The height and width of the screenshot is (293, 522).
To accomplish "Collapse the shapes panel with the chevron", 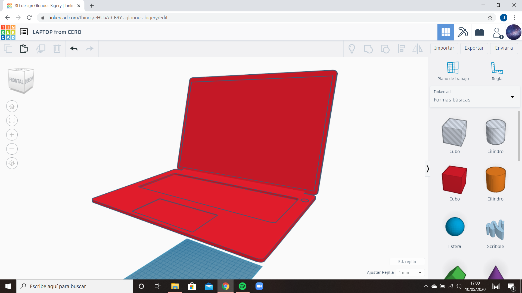I will [x=428, y=169].
